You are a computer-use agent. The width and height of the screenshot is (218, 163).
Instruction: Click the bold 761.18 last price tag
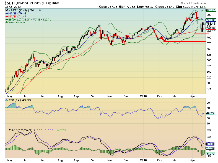coord(211,24)
